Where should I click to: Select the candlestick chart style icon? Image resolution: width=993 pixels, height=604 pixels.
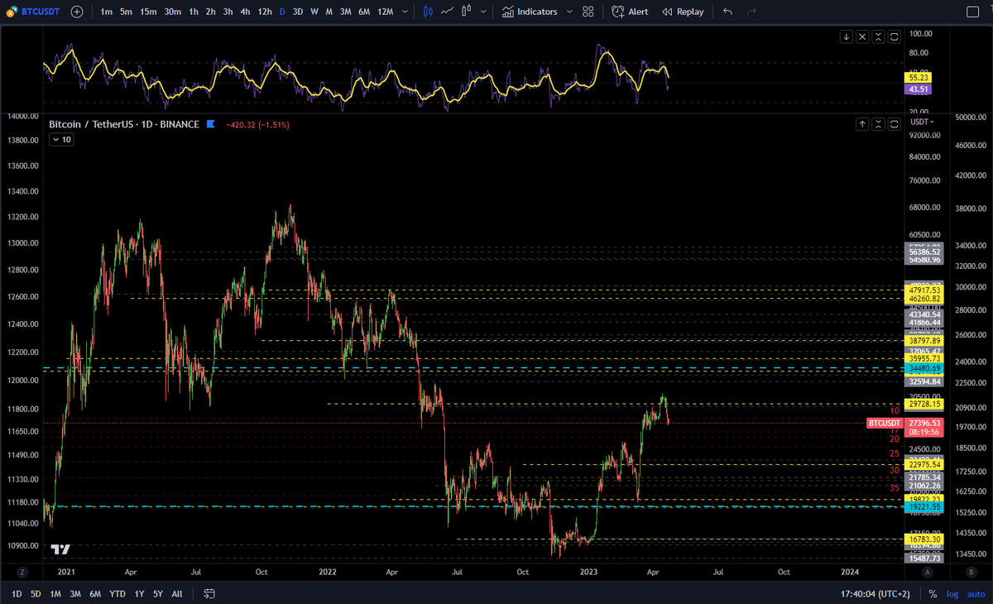(428, 12)
